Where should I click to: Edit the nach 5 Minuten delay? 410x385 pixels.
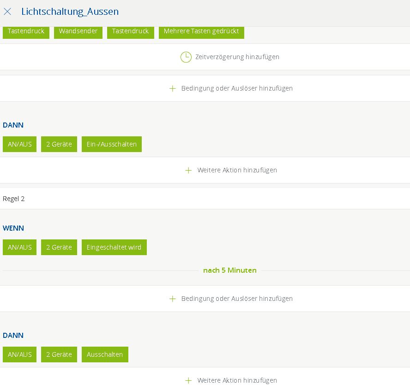[x=229, y=270]
